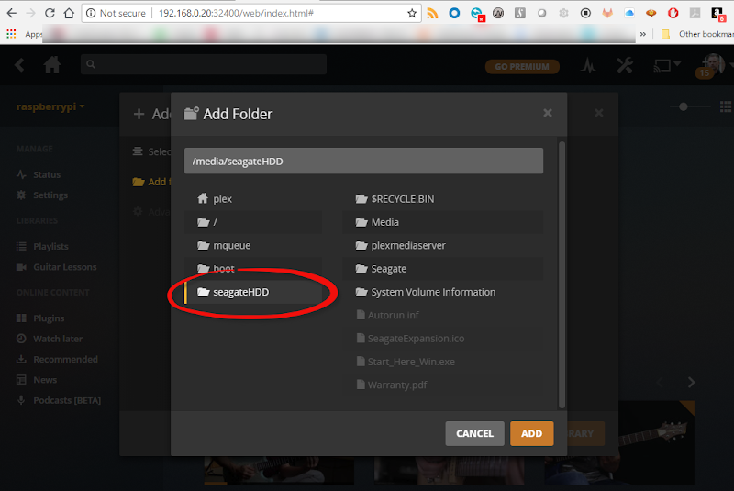Viewport: 734px width, 491px height.
Task: Click the Add Folder dialog scrollbar
Action: 562,274
